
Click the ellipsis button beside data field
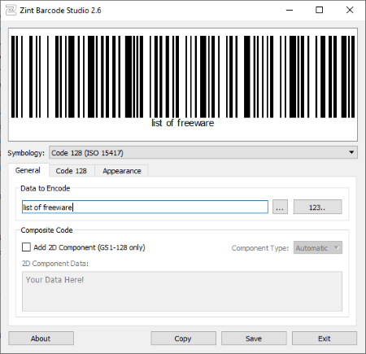pyautogui.click(x=280, y=208)
